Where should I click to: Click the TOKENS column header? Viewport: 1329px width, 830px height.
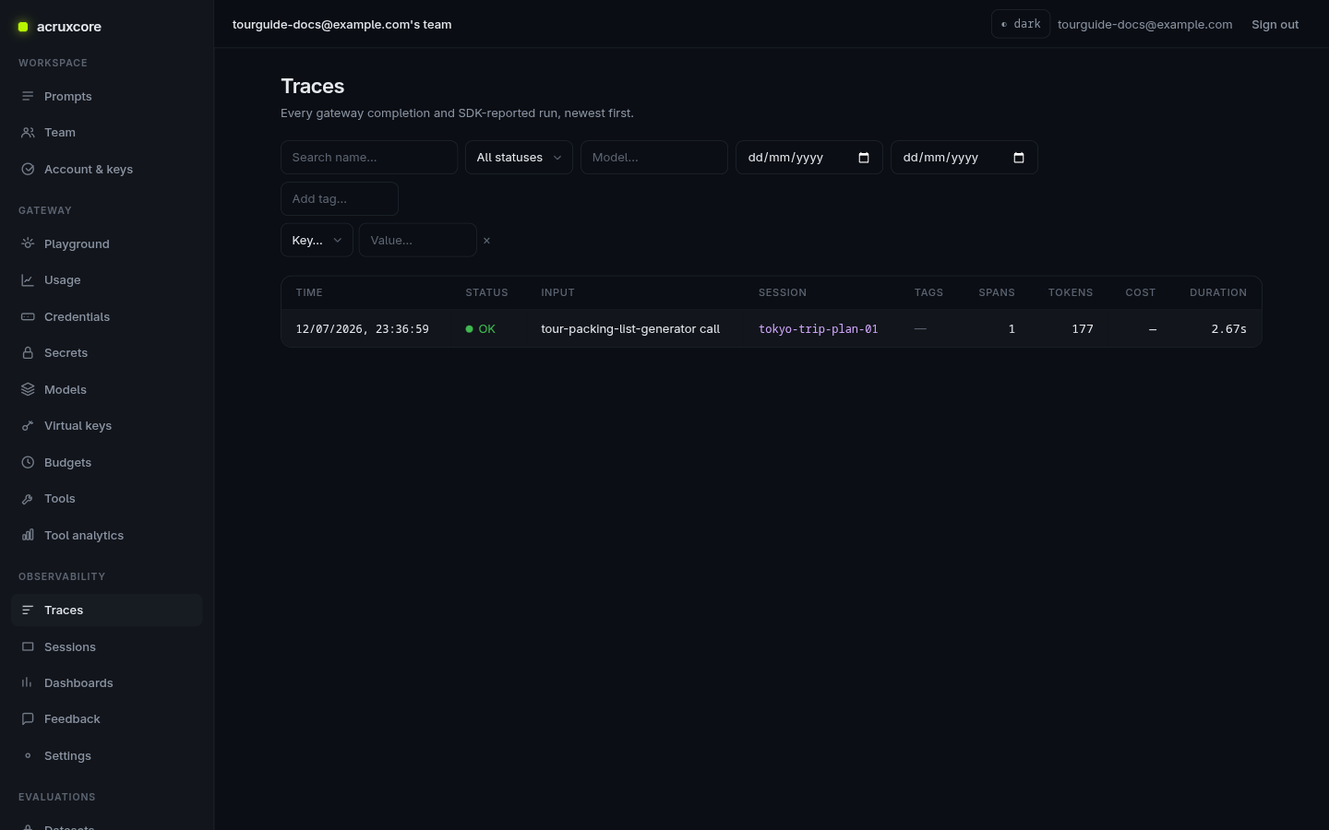(1071, 293)
